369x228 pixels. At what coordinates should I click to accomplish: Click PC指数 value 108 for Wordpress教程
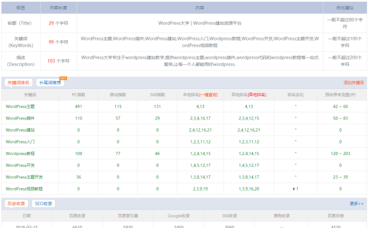(79, 154)
